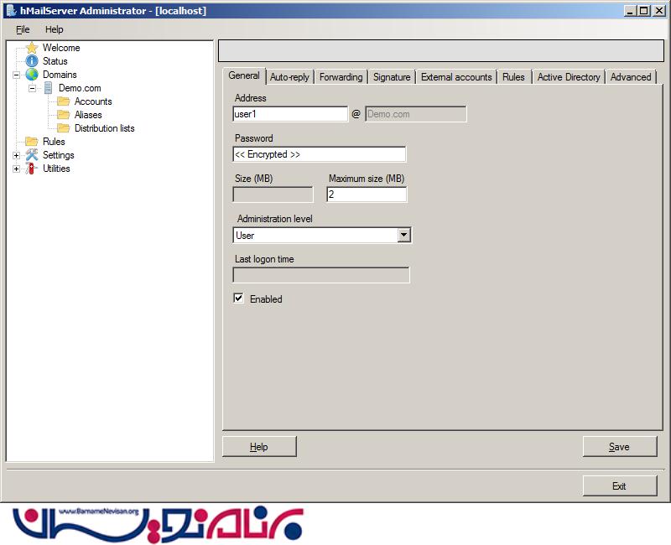The height and width of the screenshot is (545, 671).
Task: Select Domains in the tree
Action: (60, 75)
